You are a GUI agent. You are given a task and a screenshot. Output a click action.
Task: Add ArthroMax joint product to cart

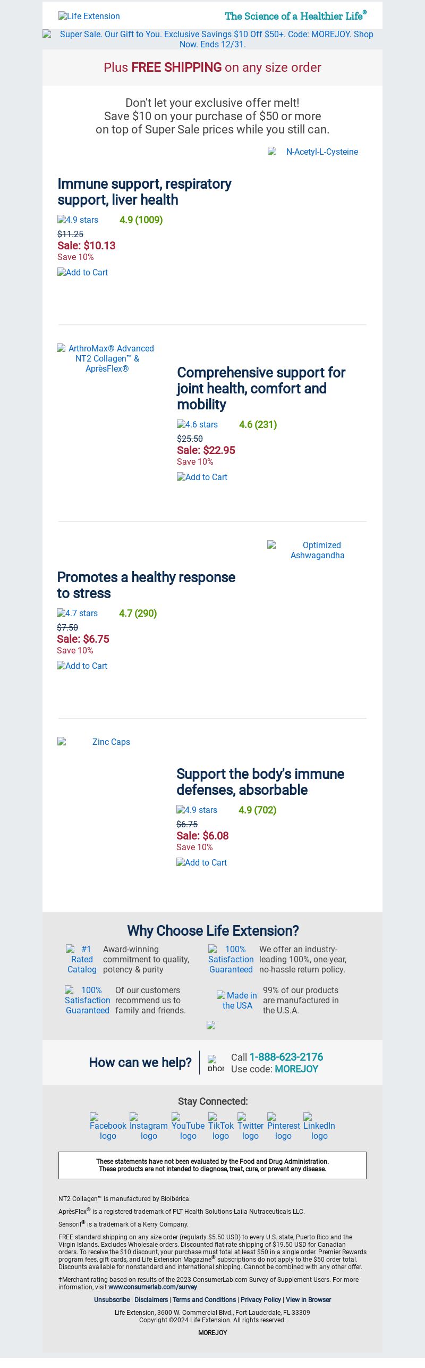click(x=202, y=477)
